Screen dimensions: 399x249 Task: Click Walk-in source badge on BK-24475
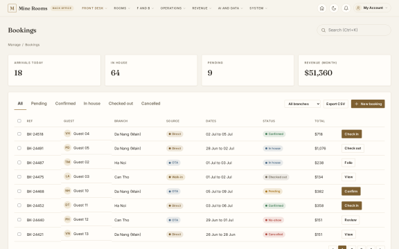tap(175, 177)
